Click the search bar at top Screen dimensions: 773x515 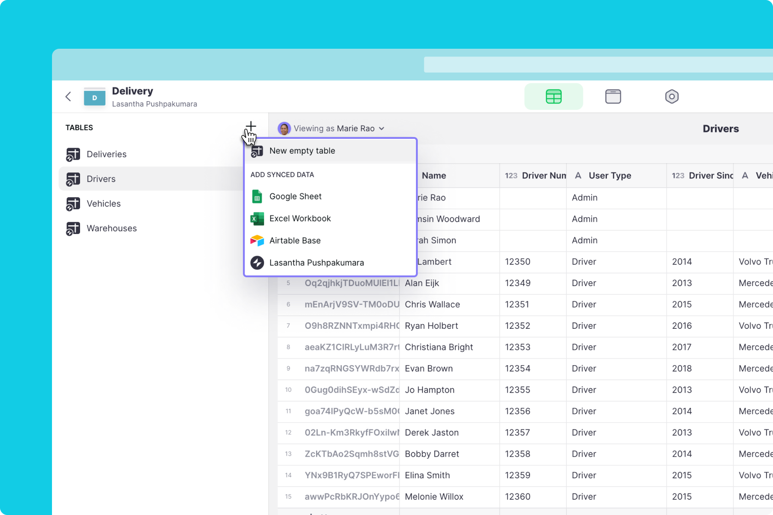point(597,65)
